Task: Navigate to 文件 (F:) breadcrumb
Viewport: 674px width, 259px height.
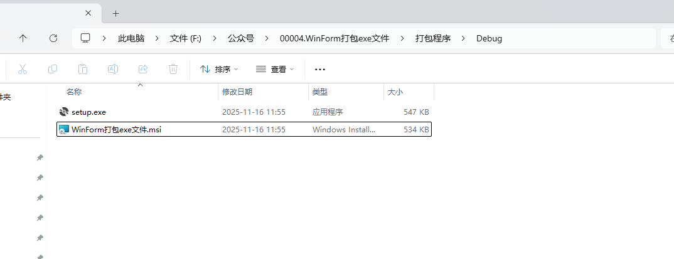Action: pos(186,39)
